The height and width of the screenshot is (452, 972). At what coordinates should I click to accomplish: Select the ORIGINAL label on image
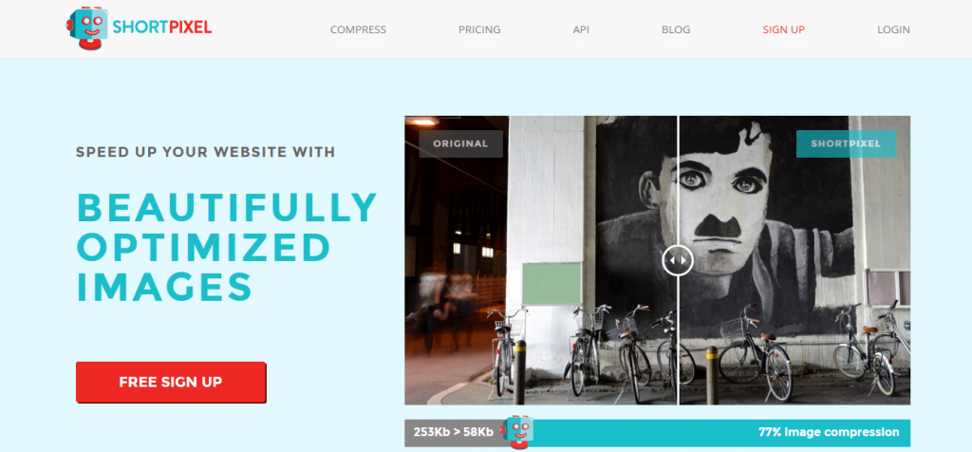(x=460, y=143)
